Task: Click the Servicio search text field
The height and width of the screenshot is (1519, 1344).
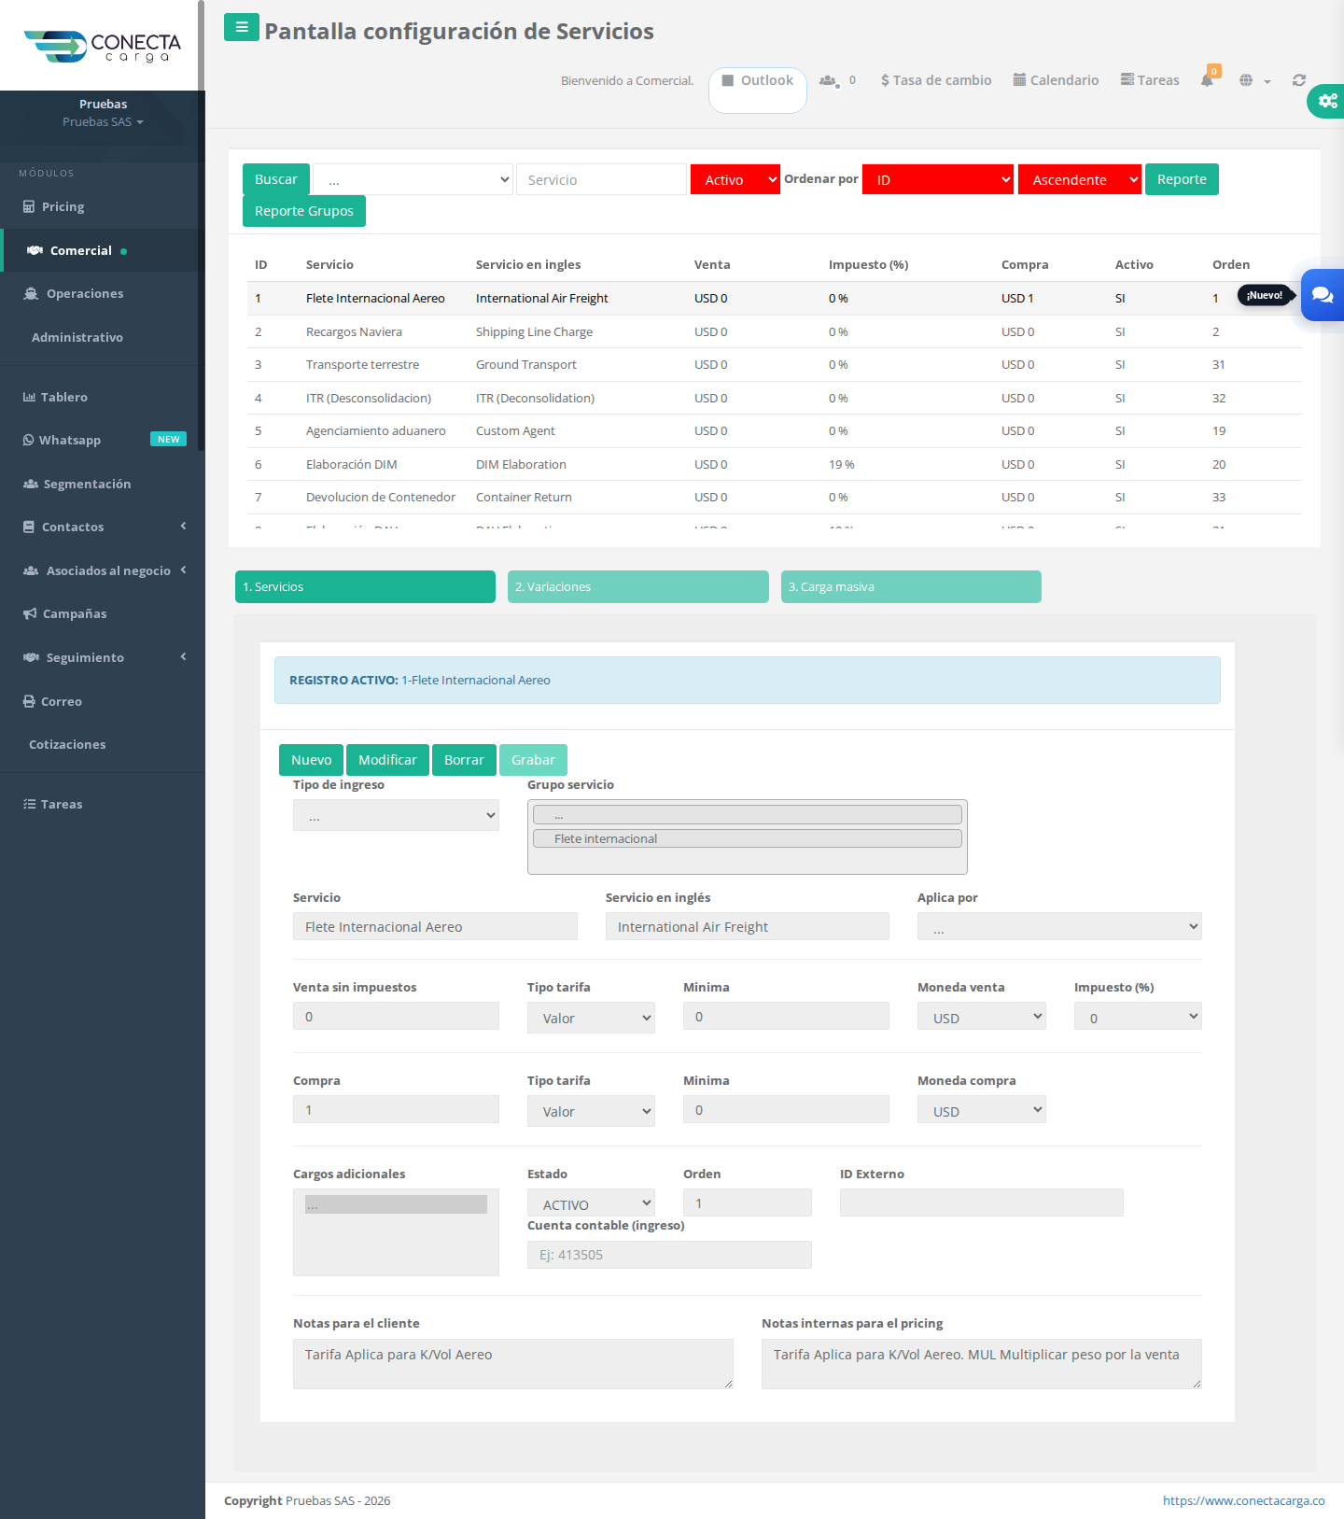Action: tap(601, 179)
